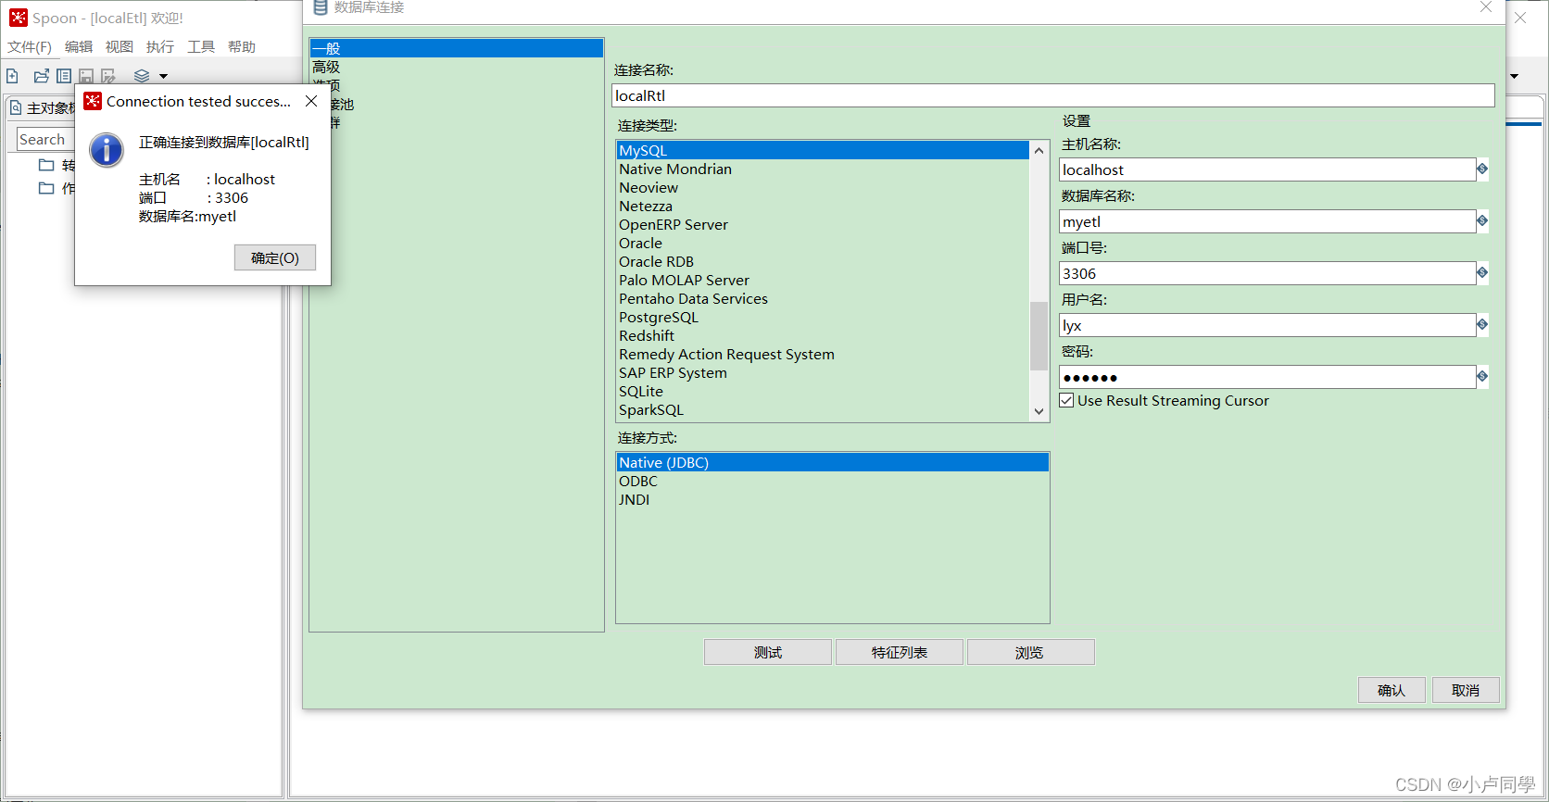Click the port number field containing 3306
Viewport: 1549px width, 802px height.
[1267, 273]
